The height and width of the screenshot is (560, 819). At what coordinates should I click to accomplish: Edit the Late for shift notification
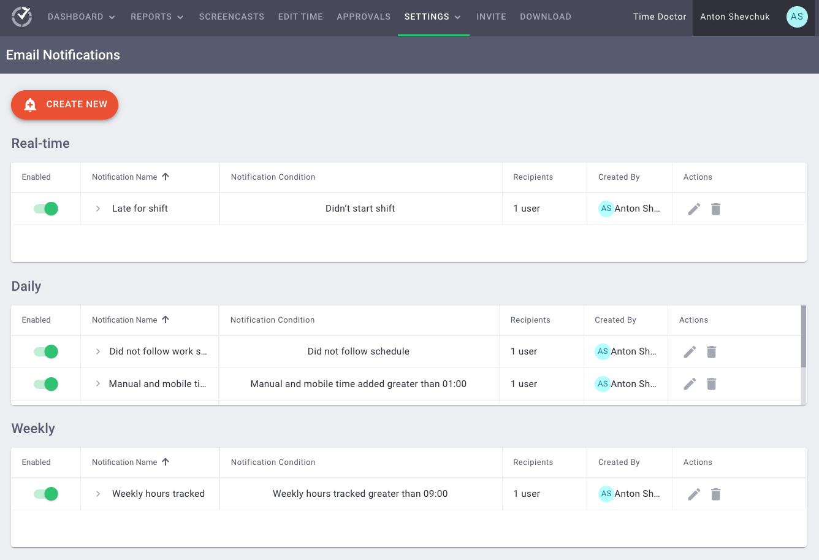coord(693,209)
